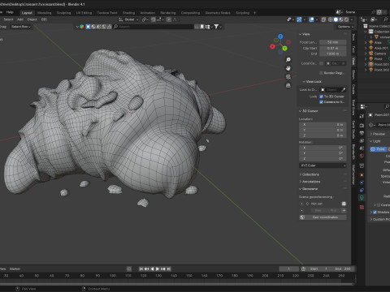390x292 pixels.
Task: Select Point light type button
Action: (378, 149)
